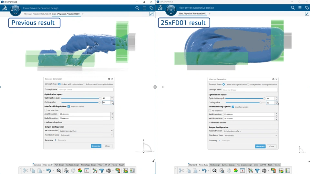Click the colored elbow pipe icon in left toolbar
The height and width of the screenshot is (174, 310).
pos(118,170)
